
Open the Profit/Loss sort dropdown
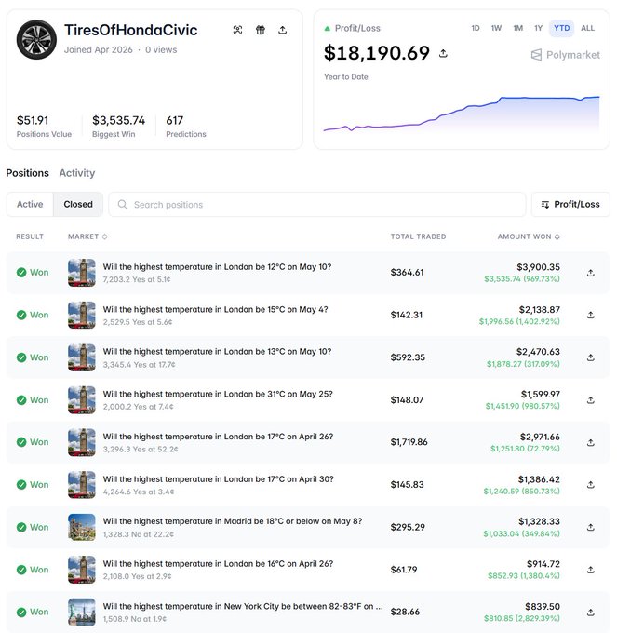(x=570, y=204)
